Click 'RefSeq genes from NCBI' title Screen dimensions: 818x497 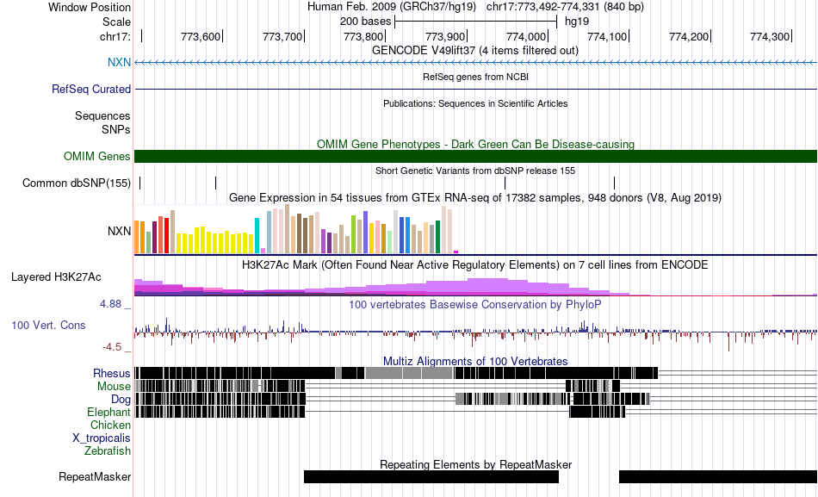[476, 77]
